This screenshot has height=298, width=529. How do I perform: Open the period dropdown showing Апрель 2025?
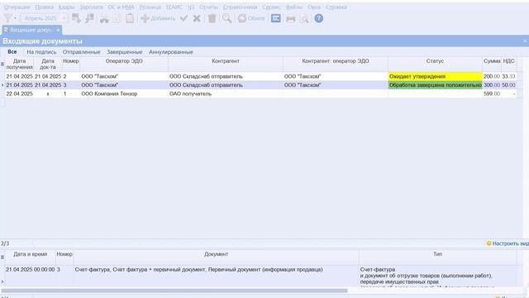tap(44, 18)
